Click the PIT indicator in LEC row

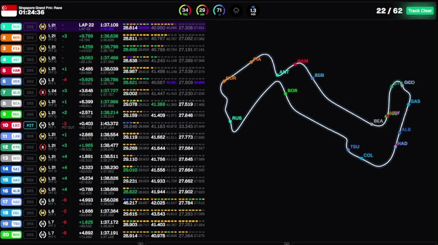point(30,125)
